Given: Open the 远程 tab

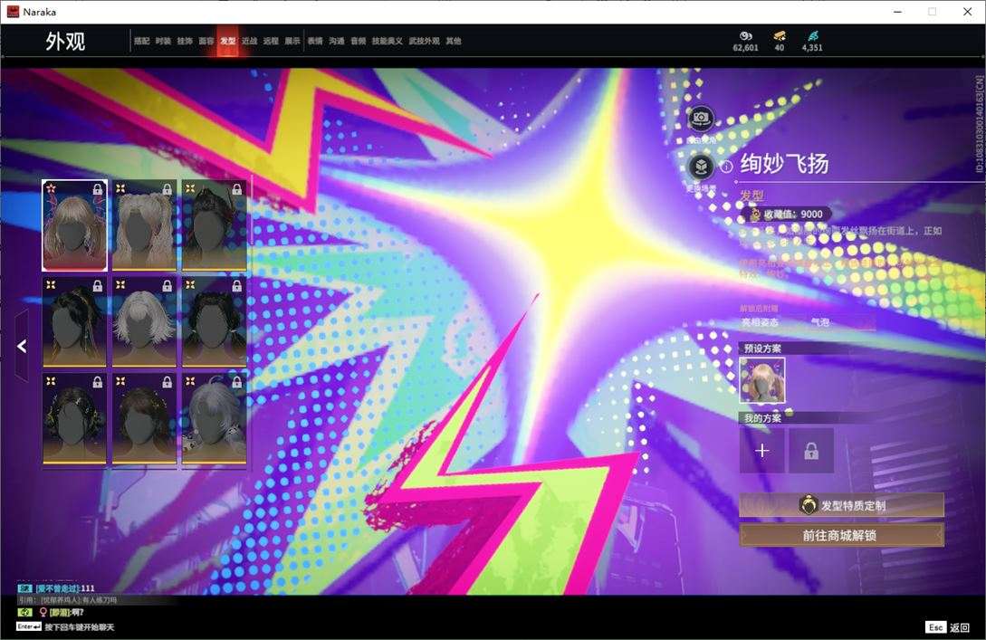Looking at the screenshot, I should click(x=271, y=41).
